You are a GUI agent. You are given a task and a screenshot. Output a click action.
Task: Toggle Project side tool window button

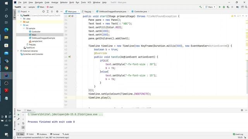pos(15,15)
